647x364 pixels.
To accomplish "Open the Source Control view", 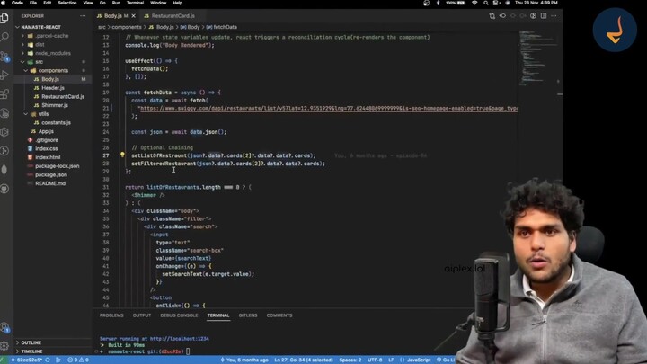I will click(x=4, y=56).
